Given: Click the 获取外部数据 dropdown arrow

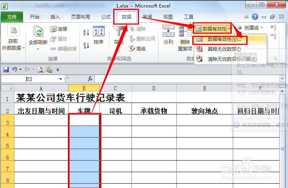Looking at the screenshot, I should click(x=24, y=48).
